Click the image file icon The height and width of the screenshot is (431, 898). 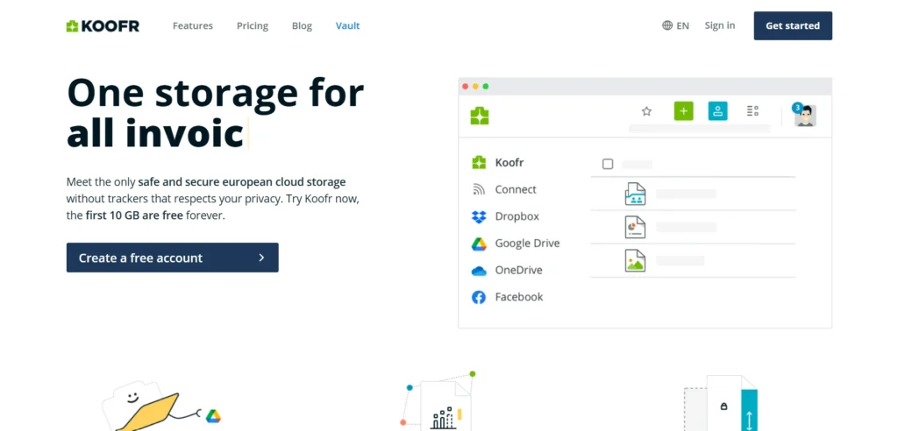click(635, 260)
